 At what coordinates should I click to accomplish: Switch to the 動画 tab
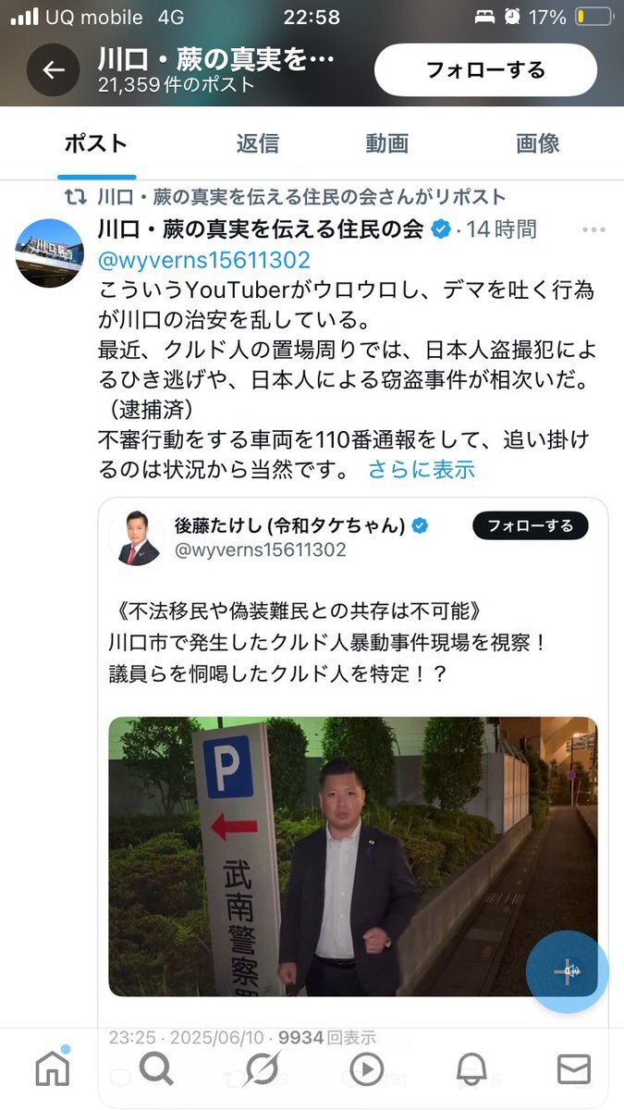click(x=386, y=143)
